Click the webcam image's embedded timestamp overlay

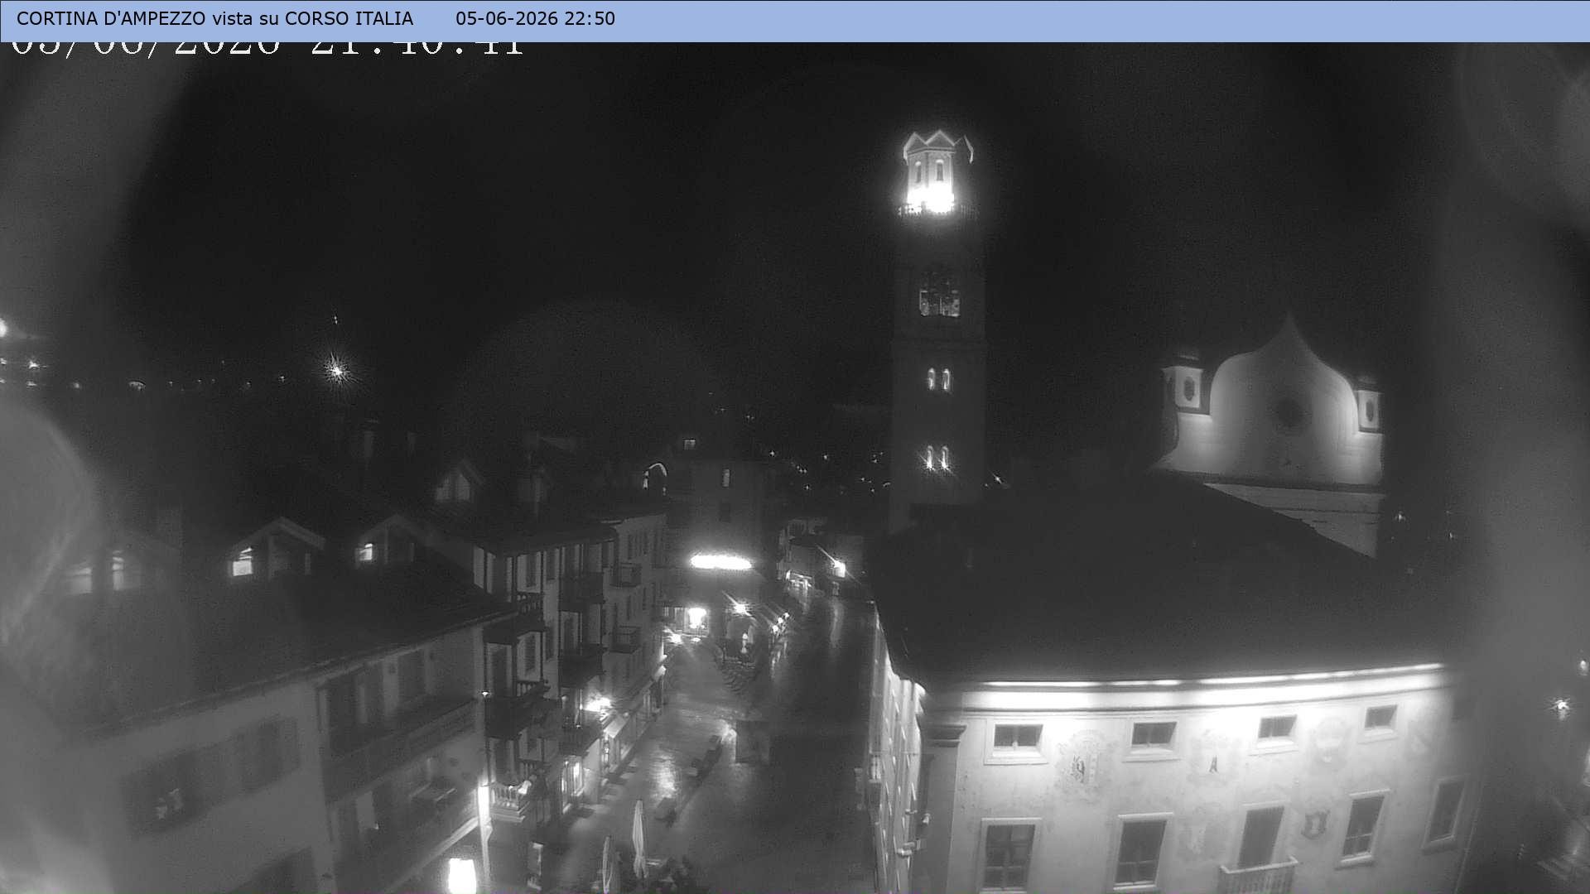point(267,48)
